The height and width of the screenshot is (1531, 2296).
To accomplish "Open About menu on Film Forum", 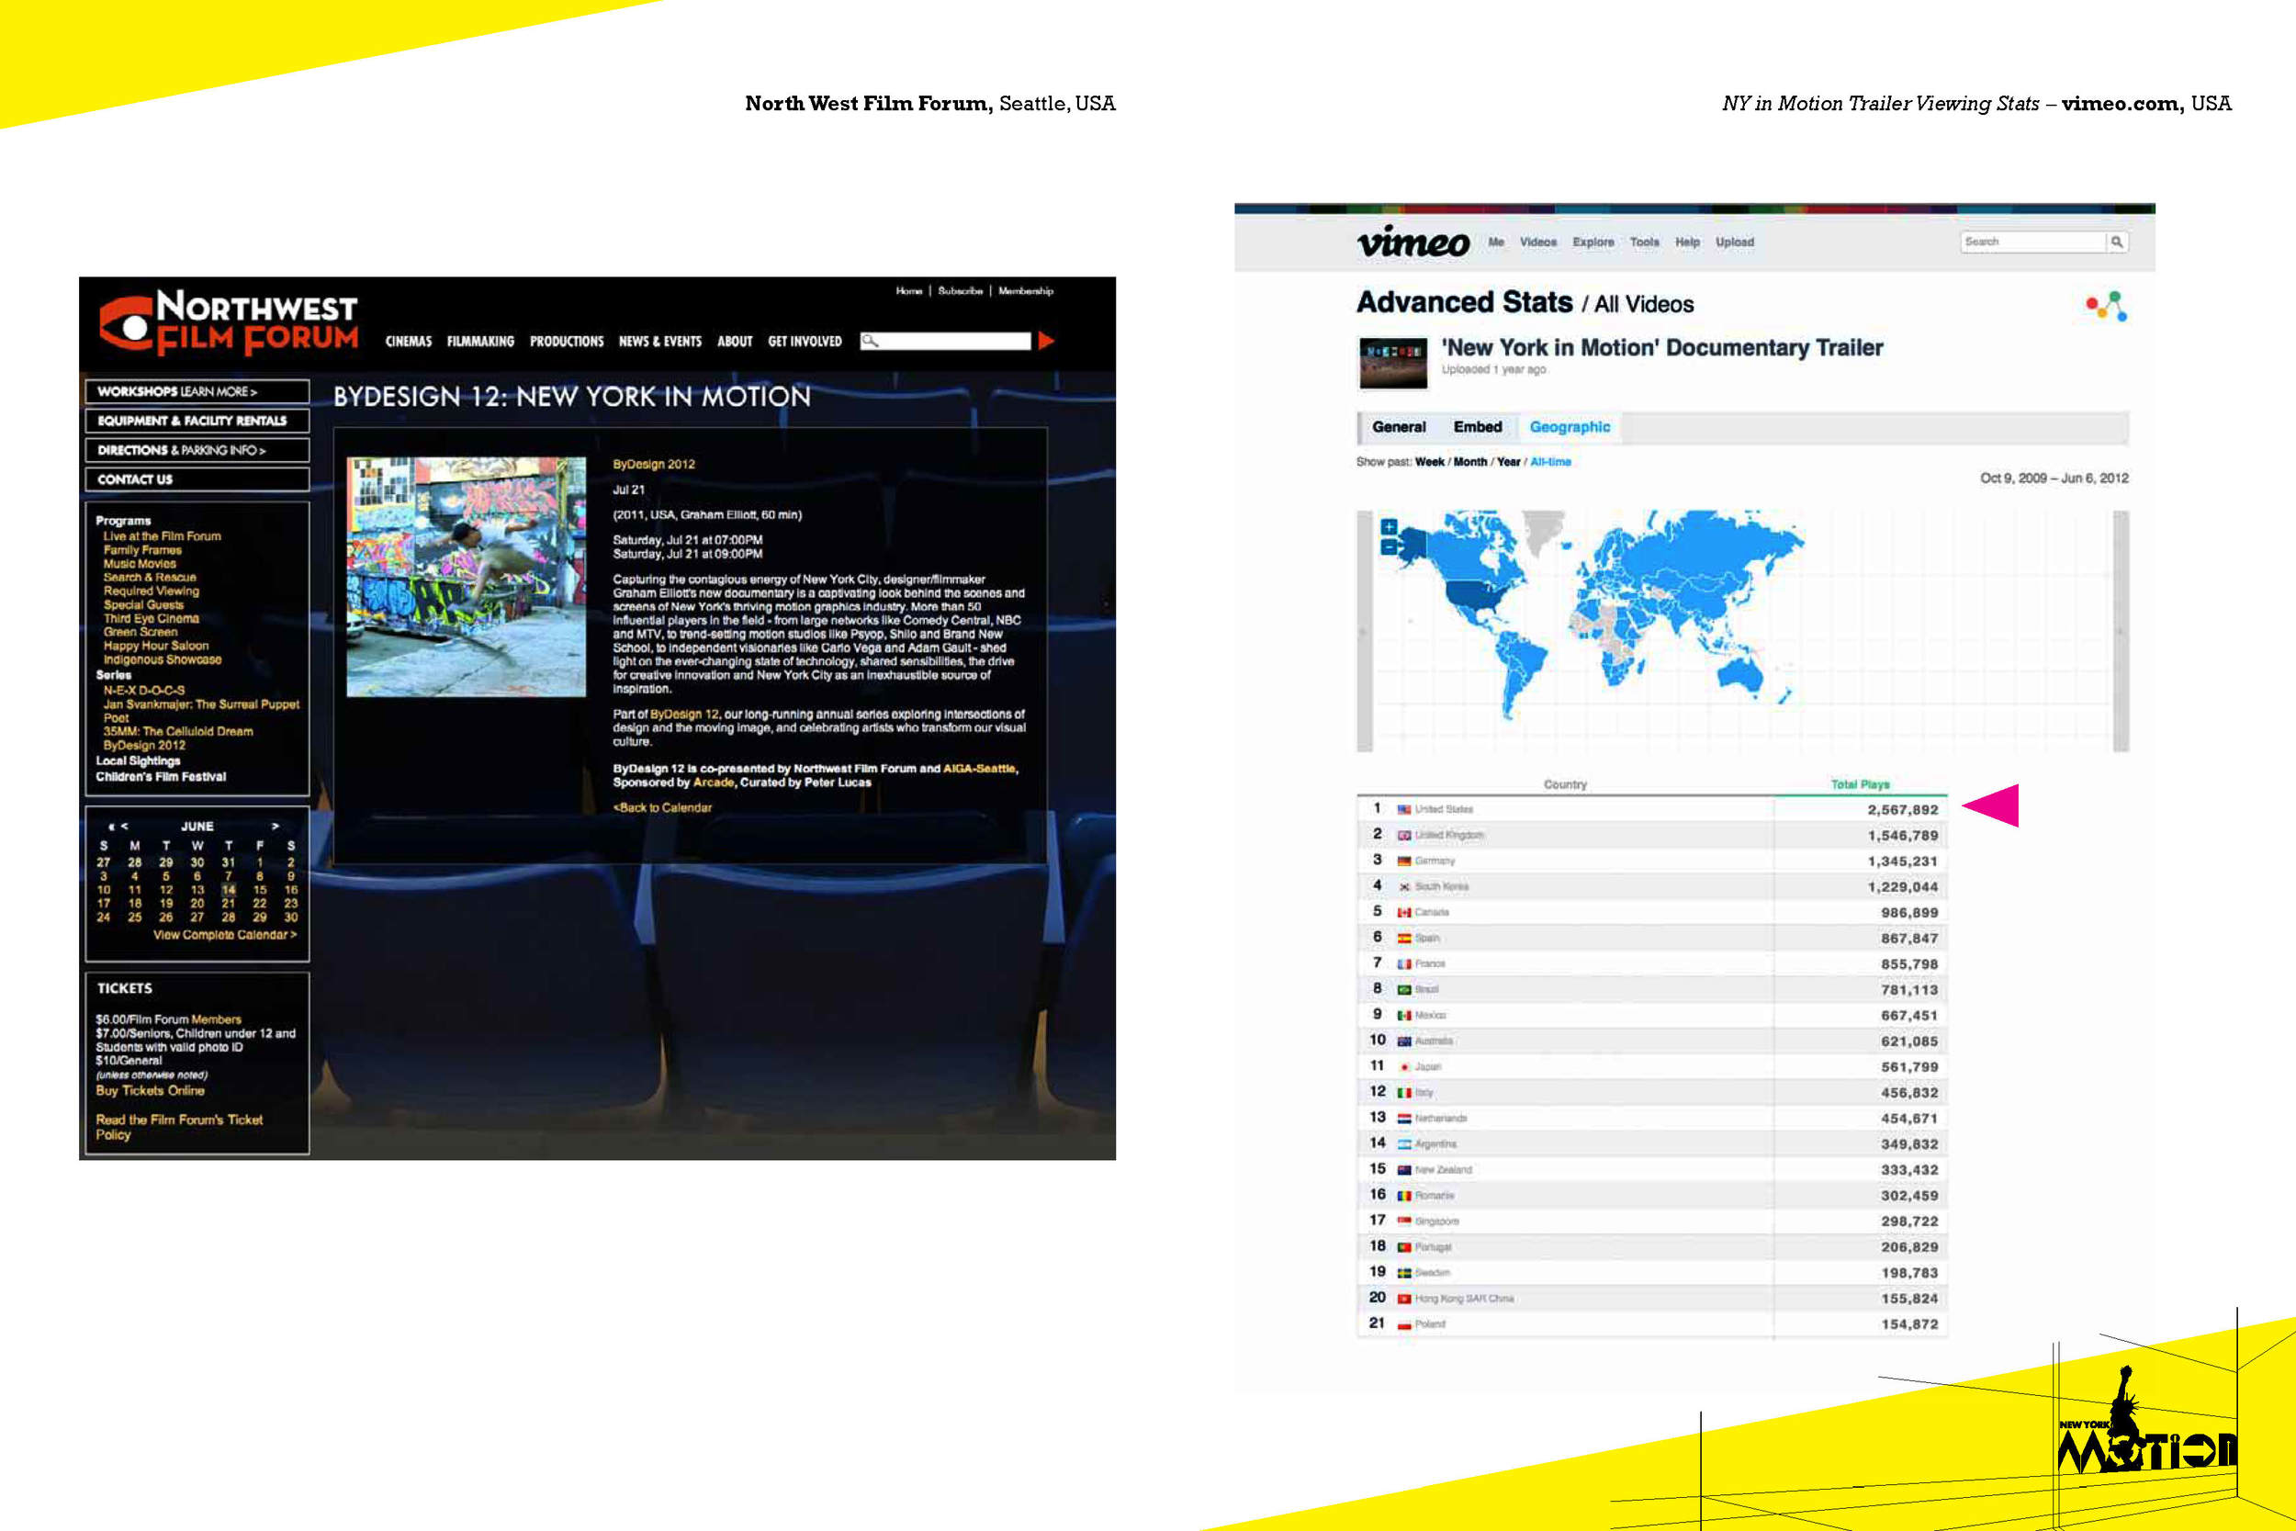I will [734, 342].
